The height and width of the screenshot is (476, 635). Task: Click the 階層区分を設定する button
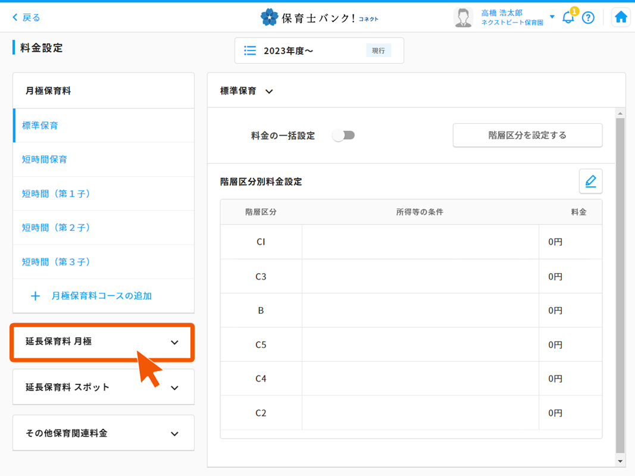click(527, 135)
